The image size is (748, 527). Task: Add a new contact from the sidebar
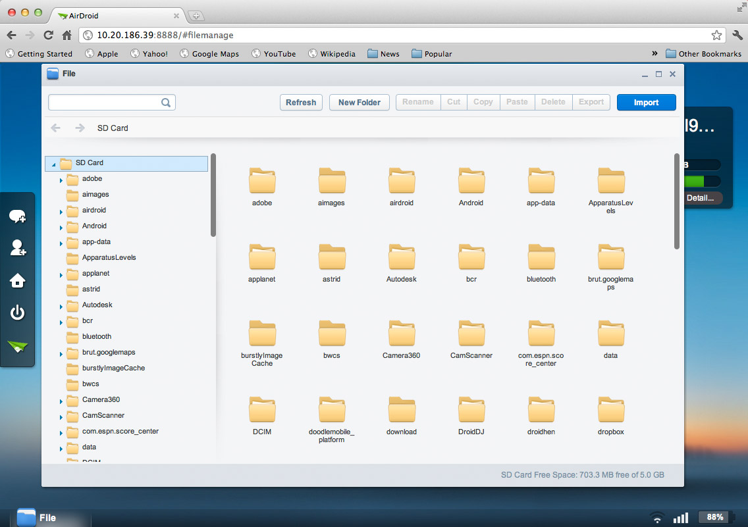point(18,249)
